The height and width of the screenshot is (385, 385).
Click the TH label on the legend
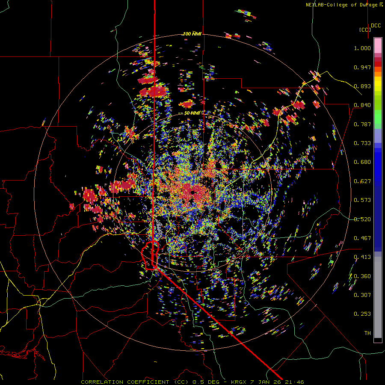(367, 333)
